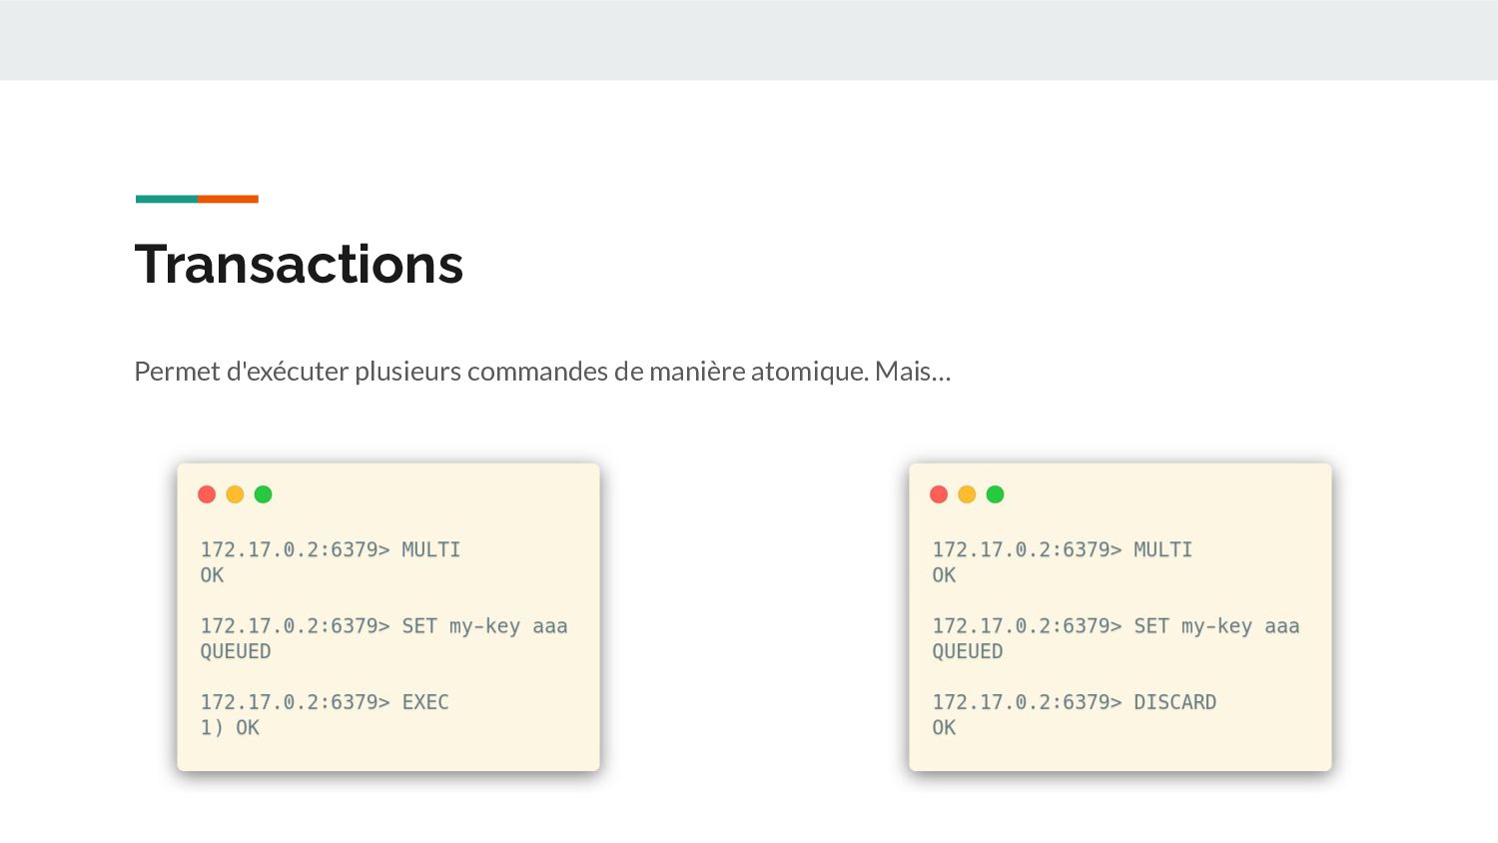1498x843 pixels.
Task: Click the orange segment of the accent bar
Action: 228,199
